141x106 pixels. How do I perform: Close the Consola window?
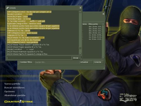click(81, 8)
